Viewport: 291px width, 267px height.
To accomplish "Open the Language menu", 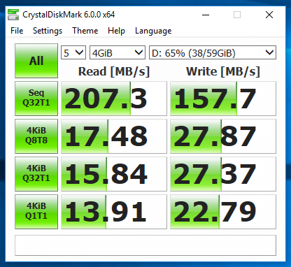I will 153,31.
